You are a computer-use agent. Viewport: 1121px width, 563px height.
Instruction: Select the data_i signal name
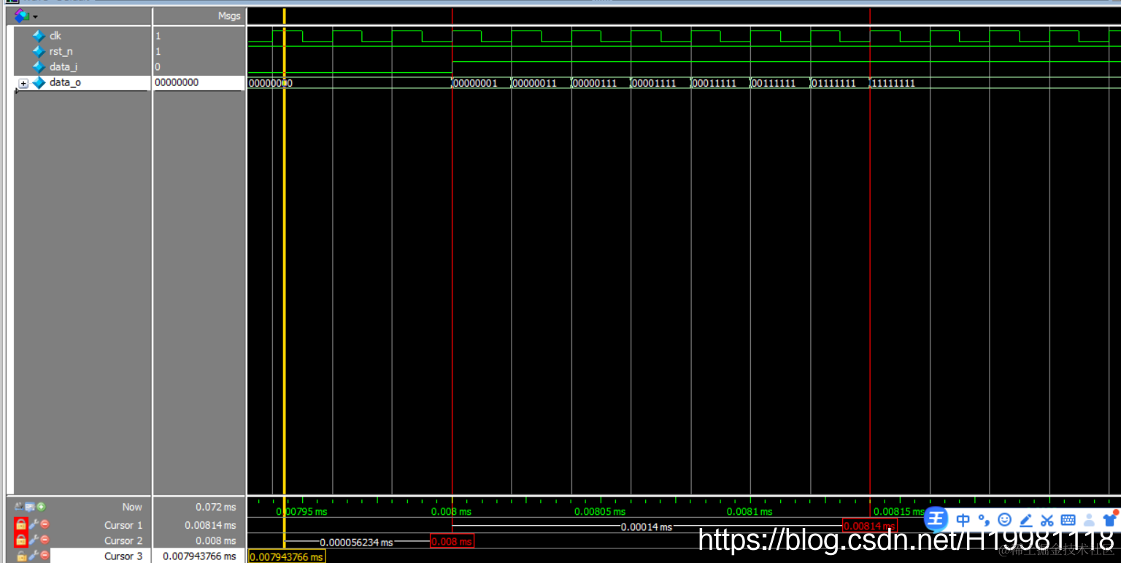63,67
